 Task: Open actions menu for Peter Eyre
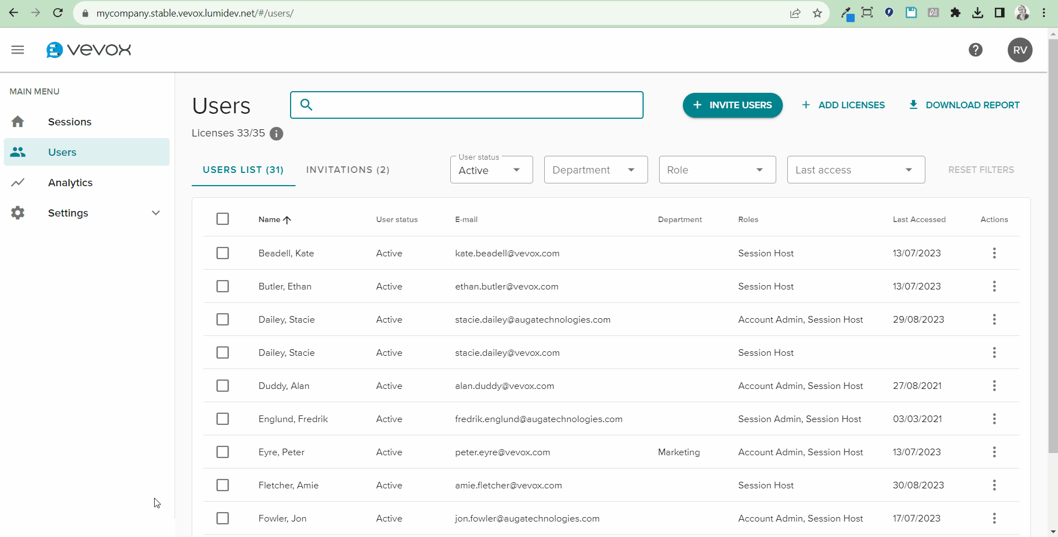pyautogui.click(x=994, y=452)
